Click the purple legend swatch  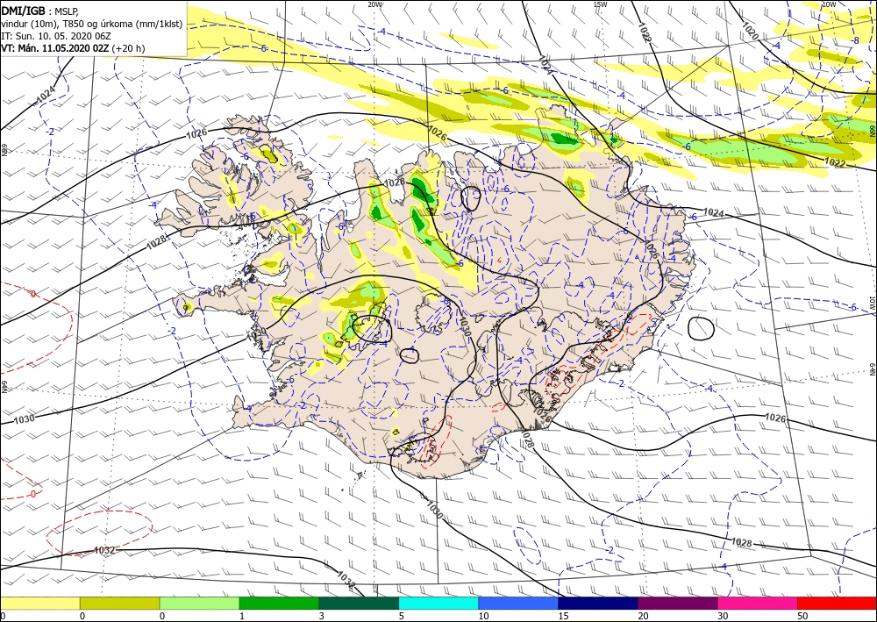point(677,603)
